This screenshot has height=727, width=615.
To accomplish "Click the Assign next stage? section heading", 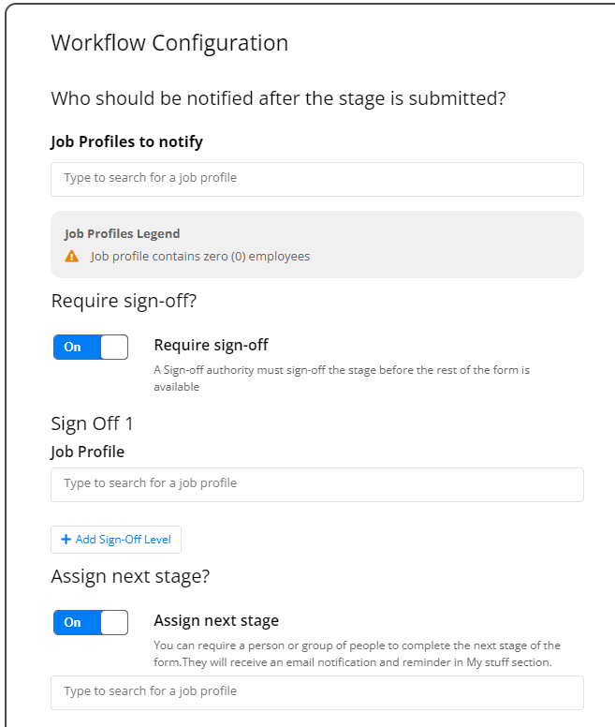I will click(x=131, y=577).
